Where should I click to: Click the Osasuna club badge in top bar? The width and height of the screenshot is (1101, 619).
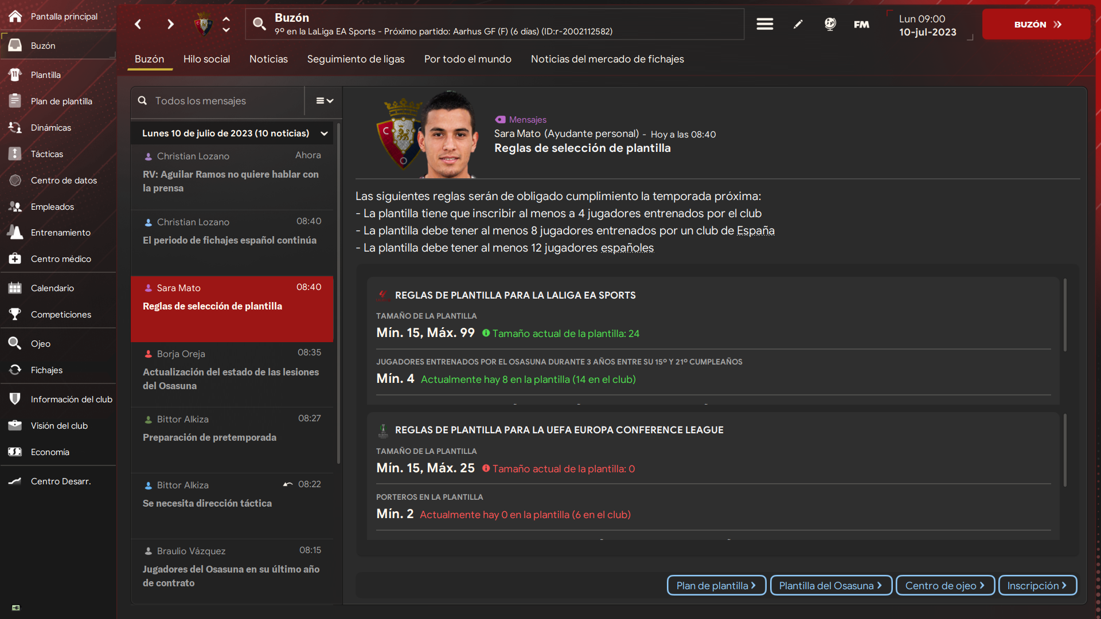[x=204, y=24]
